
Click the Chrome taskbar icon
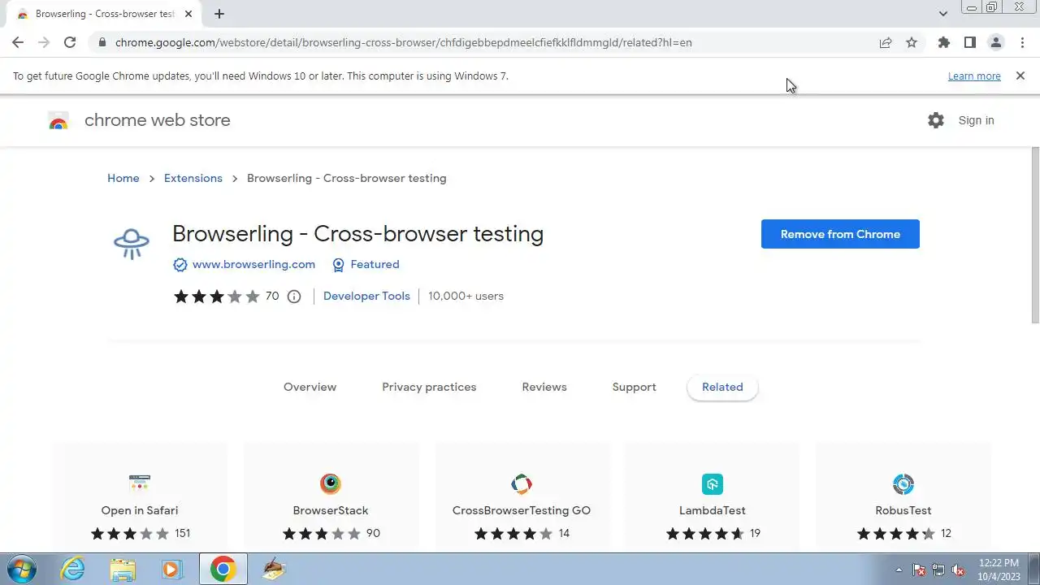pos(223,569)
